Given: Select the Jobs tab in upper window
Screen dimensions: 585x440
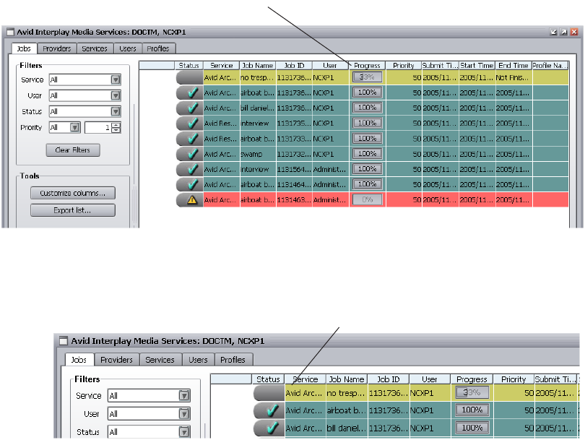Looking at the screenshot, I should point(24,48).
